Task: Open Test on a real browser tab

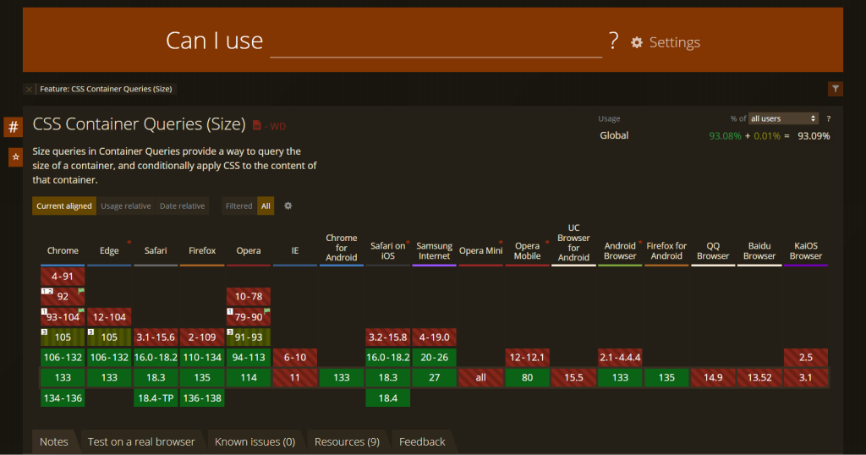Action: [x=141, y=441]
